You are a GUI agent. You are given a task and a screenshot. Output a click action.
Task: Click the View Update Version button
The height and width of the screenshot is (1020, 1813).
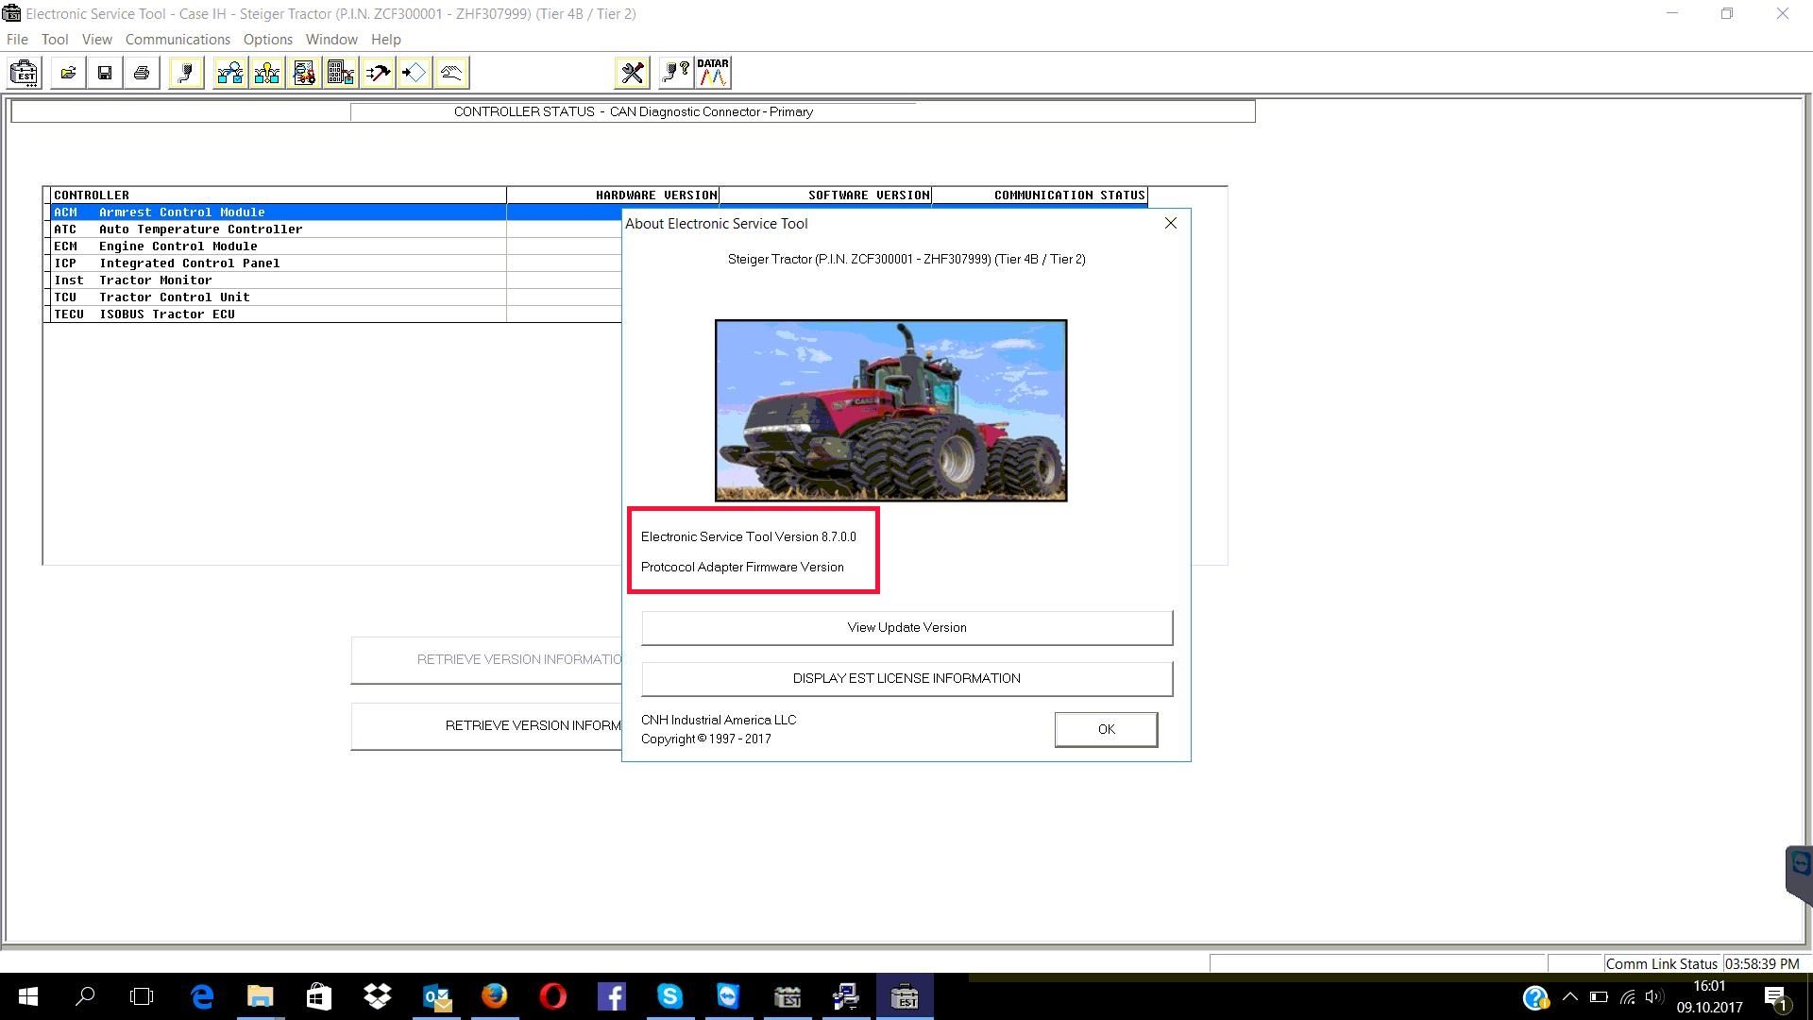click(x=906, y=628)
